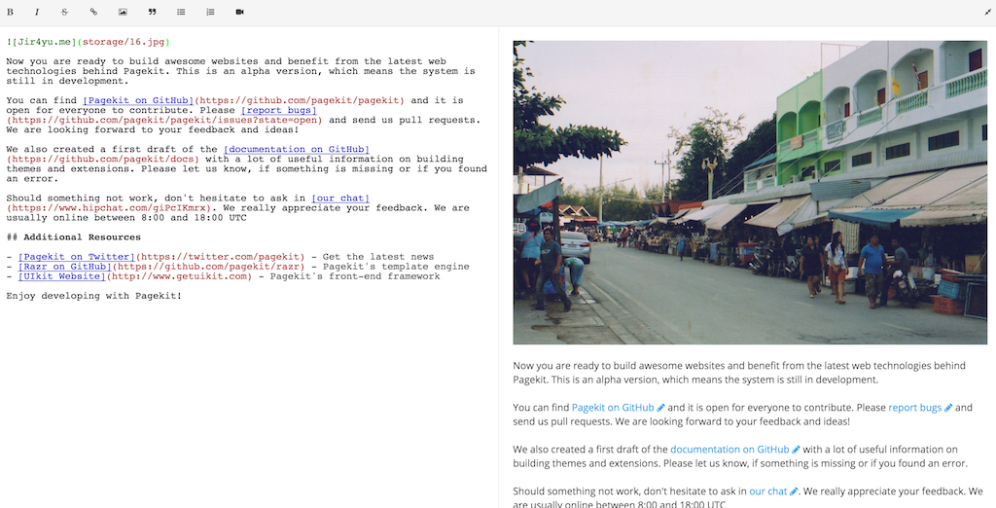The width and height of the screenshot is (996, 508).
Task: Insert an unordered bullet list
Action: 181,12
